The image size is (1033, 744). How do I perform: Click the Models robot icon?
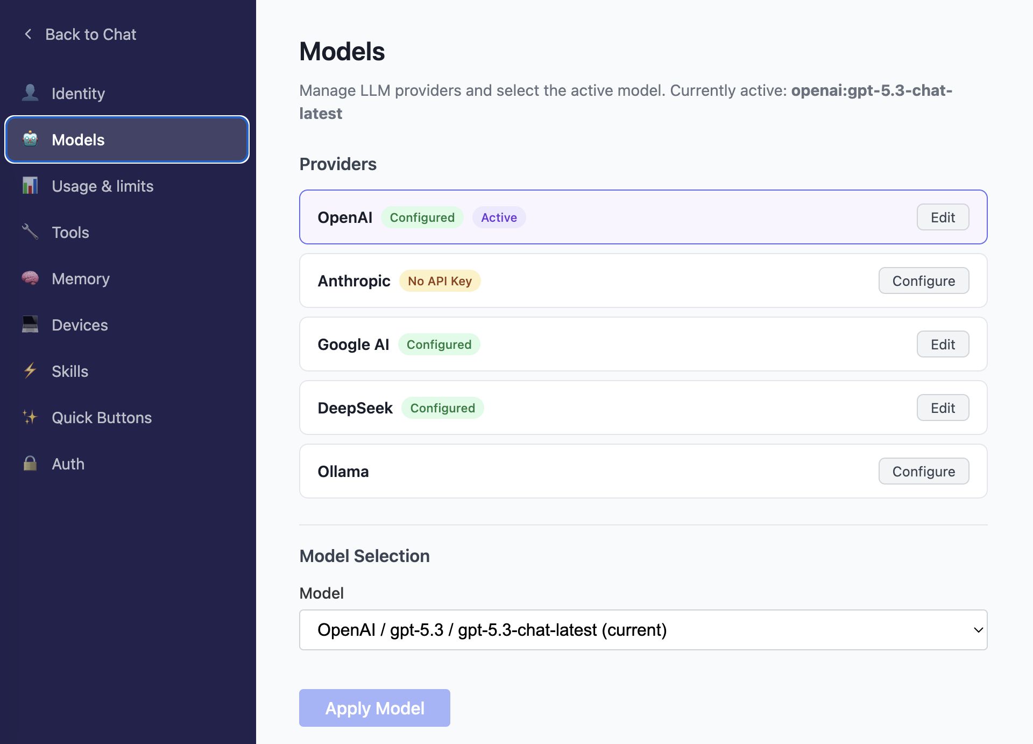pos(30,139)
